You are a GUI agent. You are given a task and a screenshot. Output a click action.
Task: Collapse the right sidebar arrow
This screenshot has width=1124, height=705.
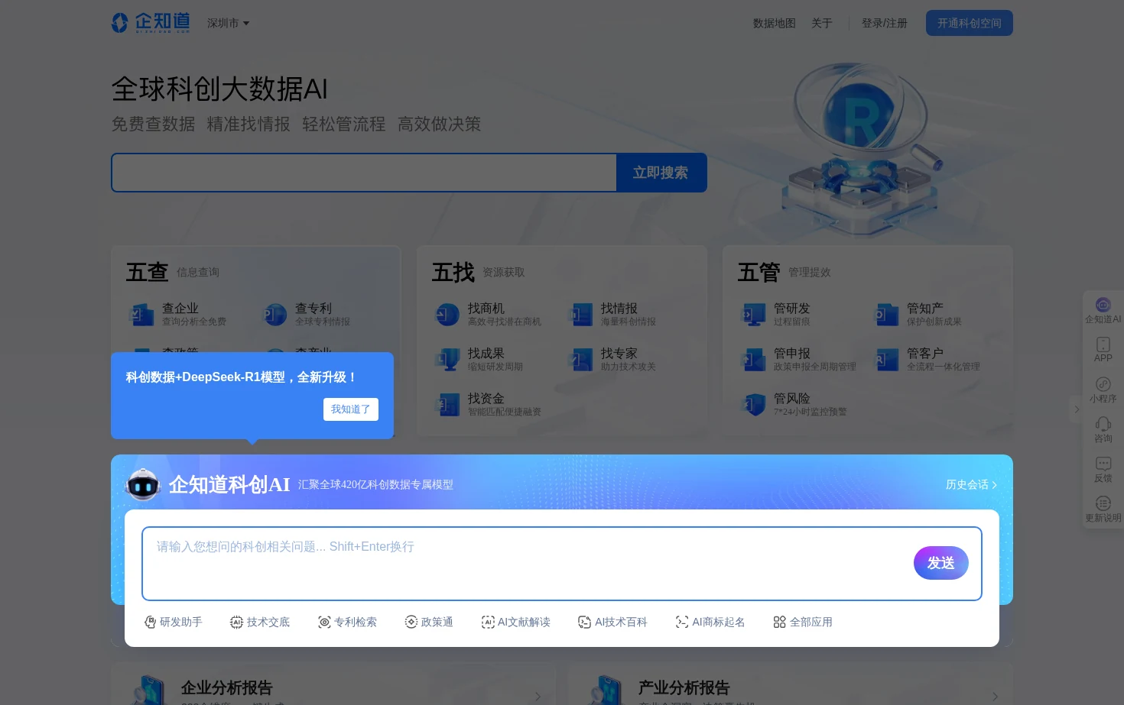pyautogui.click(x=1077, y=409)
